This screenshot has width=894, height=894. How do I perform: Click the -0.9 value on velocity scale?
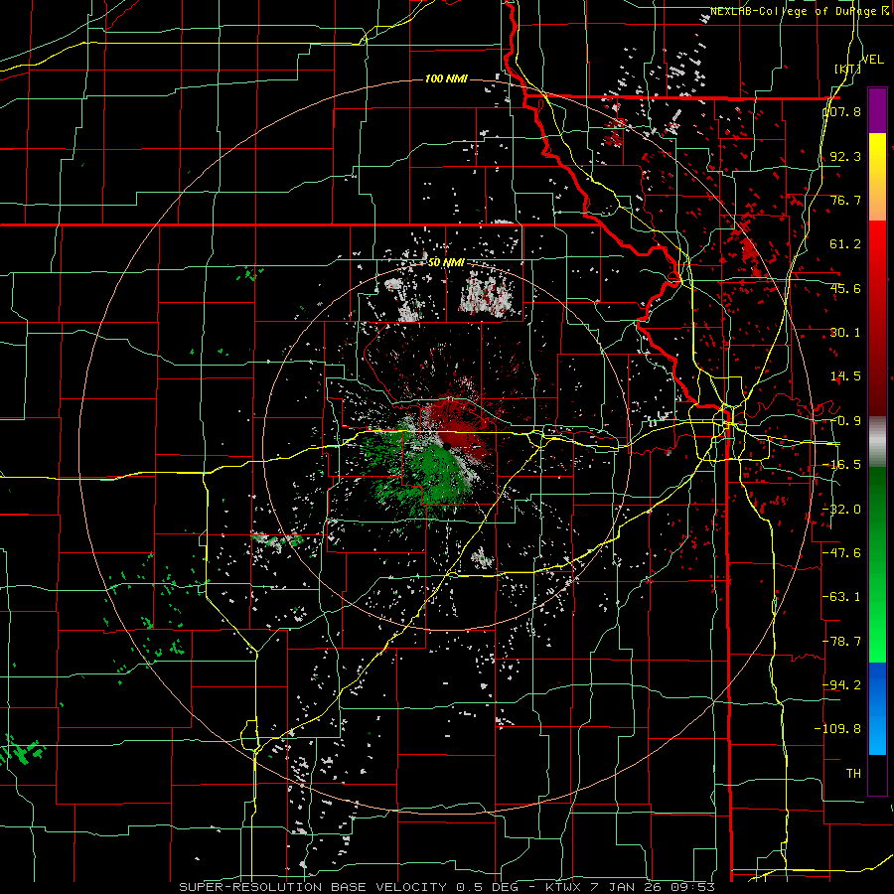point(845,420)
